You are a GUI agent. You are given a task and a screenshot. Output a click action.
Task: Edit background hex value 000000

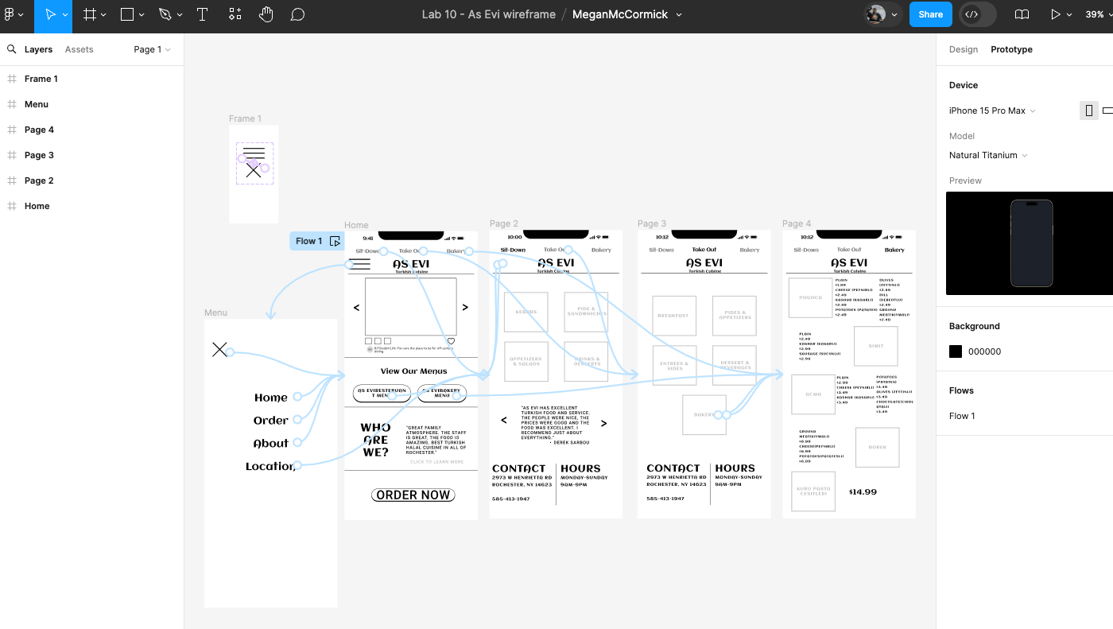pos(984,351)
